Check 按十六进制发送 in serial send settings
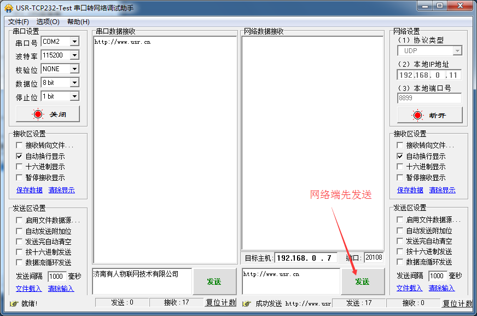This screenshot has height=316, width=477. click(x=20, y=252)
